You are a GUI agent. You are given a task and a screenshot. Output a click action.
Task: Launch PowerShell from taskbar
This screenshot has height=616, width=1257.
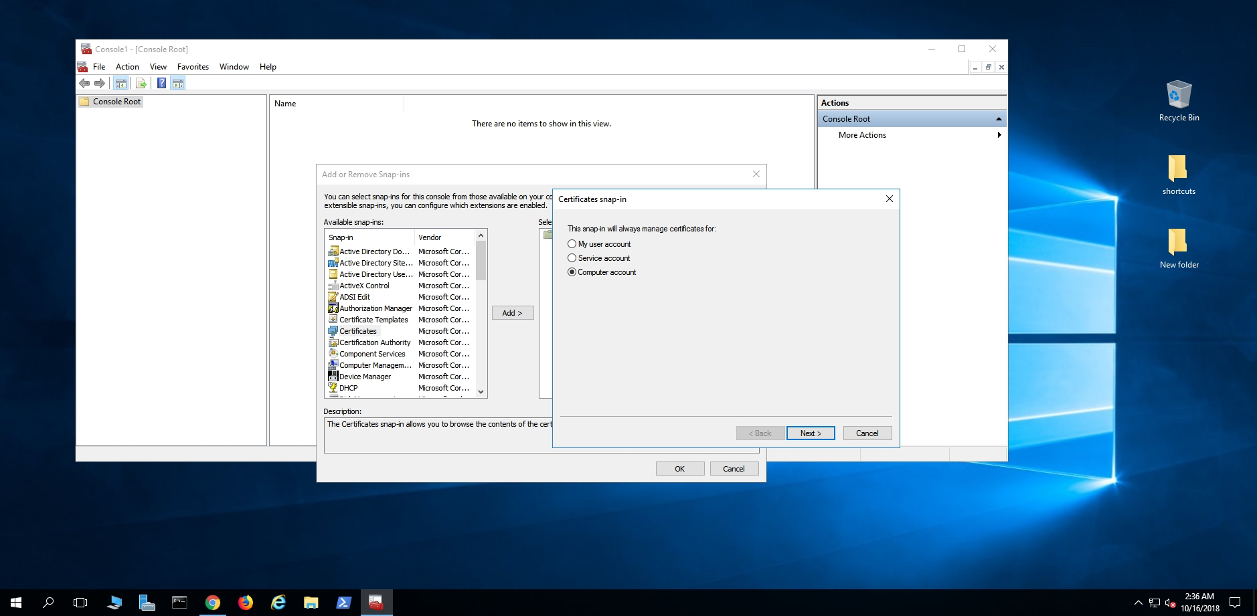[344, 603]
